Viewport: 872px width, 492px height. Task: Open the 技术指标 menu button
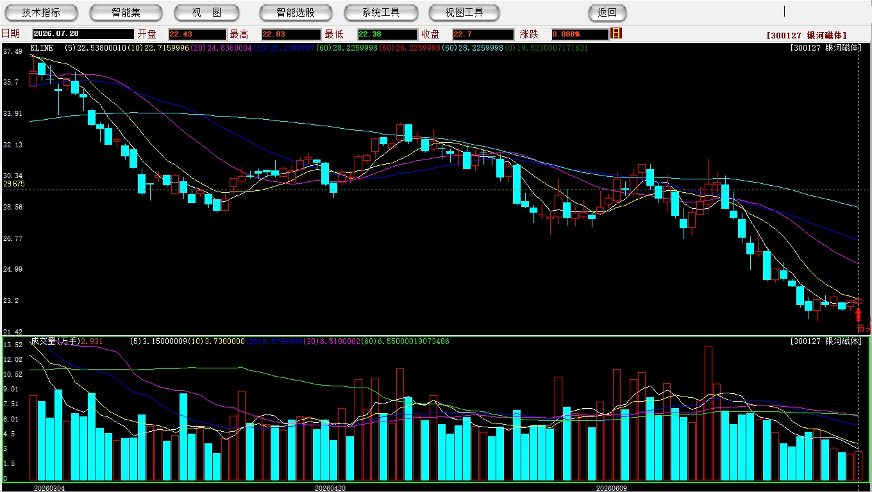click(41, 12)
